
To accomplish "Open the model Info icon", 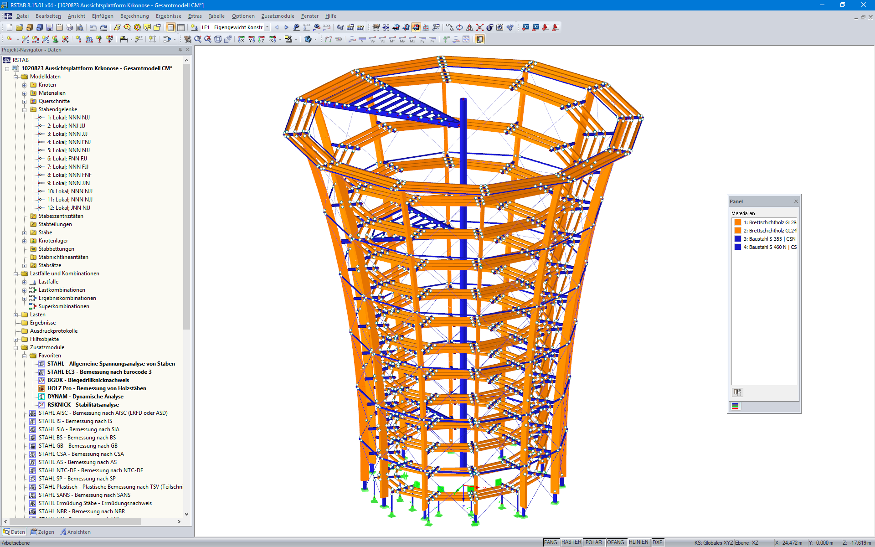I will click(489, 27).
